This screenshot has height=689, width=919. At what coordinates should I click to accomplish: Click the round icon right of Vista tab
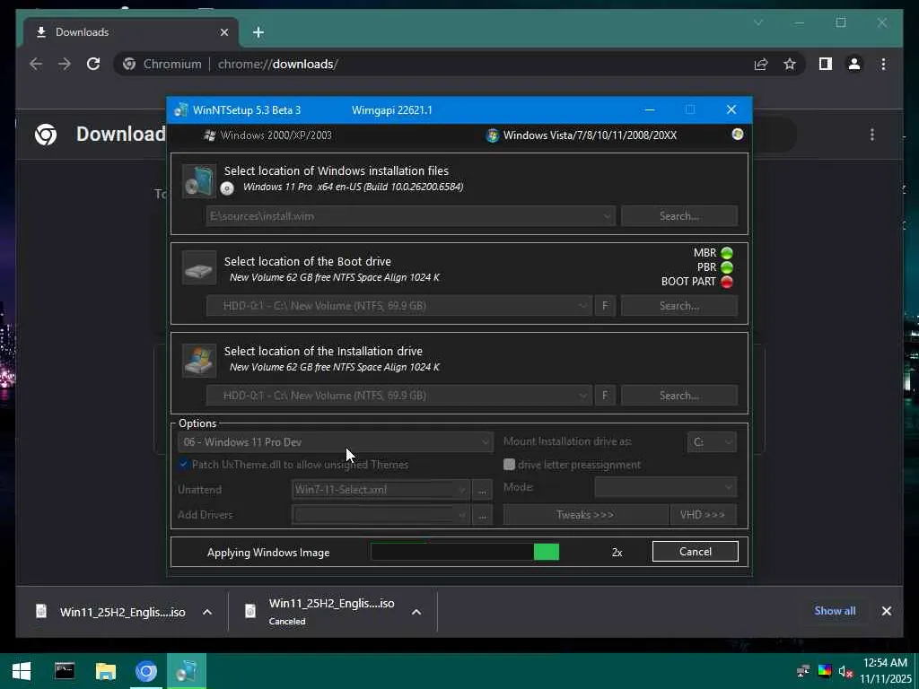(x=738, y=135)
